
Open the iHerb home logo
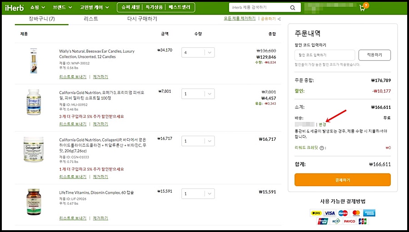coord(14,8)
